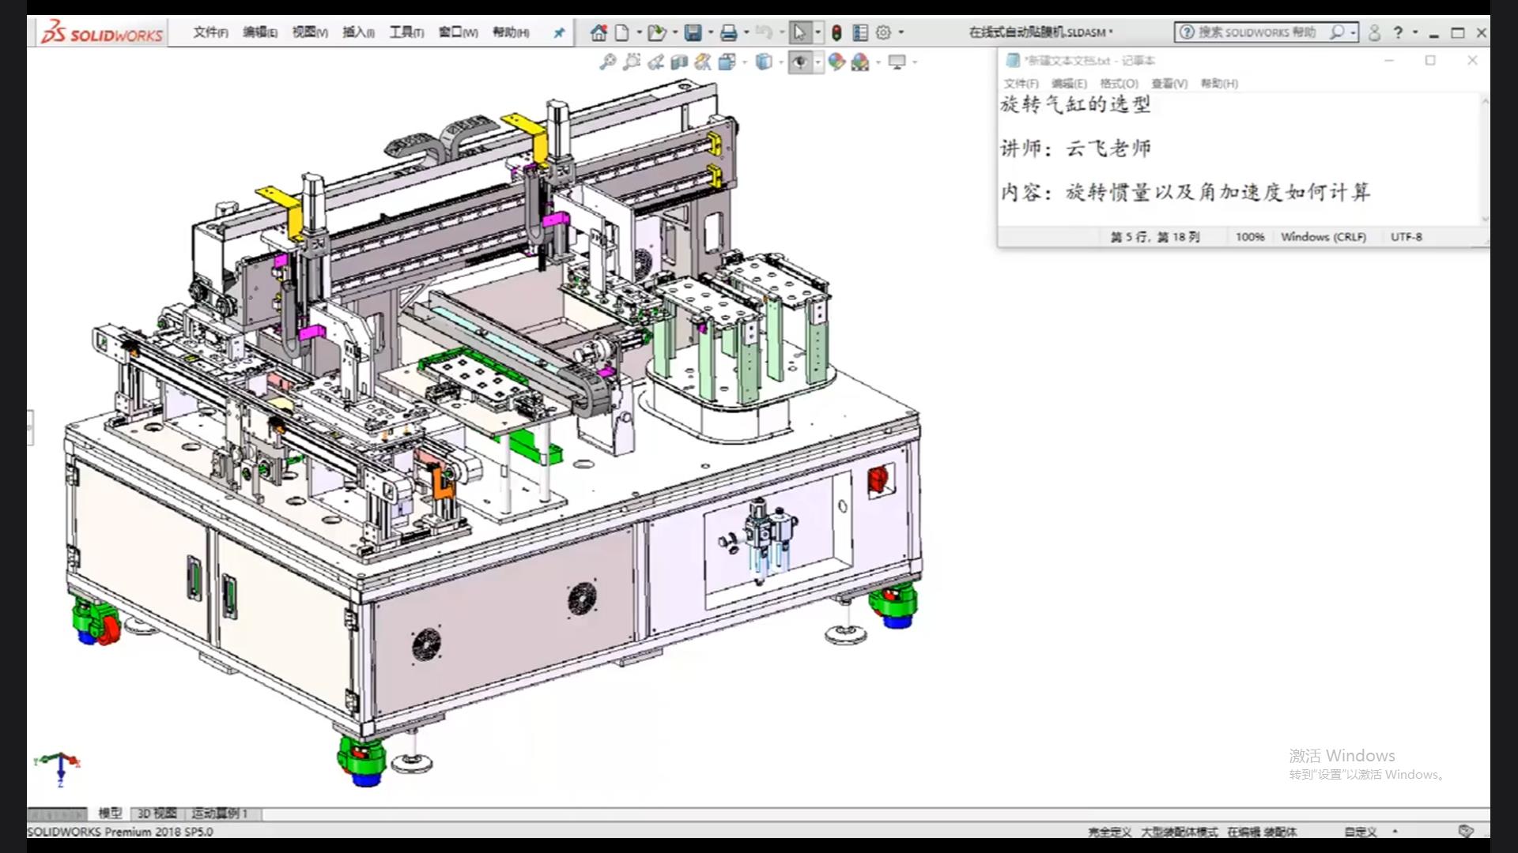
Task: Click the SolidWorks Home icon
Action: pyautogui.click(x=599, y=32)
